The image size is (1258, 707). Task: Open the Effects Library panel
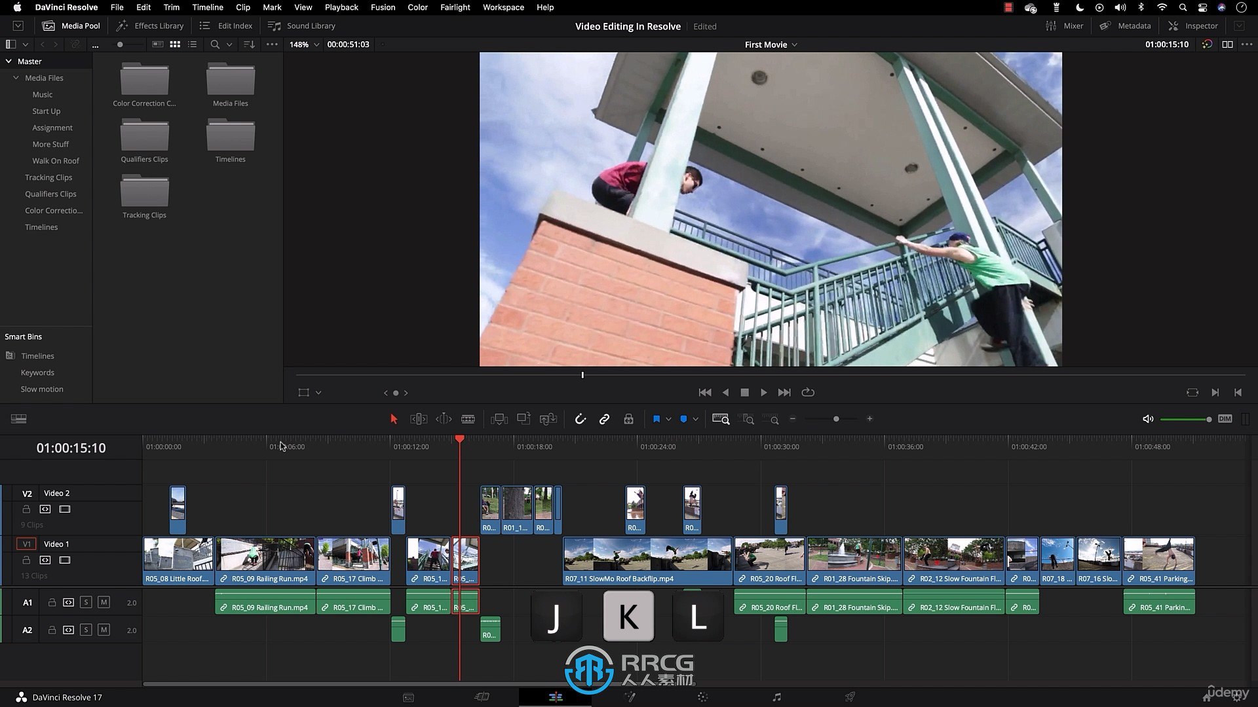pos(150,26)
